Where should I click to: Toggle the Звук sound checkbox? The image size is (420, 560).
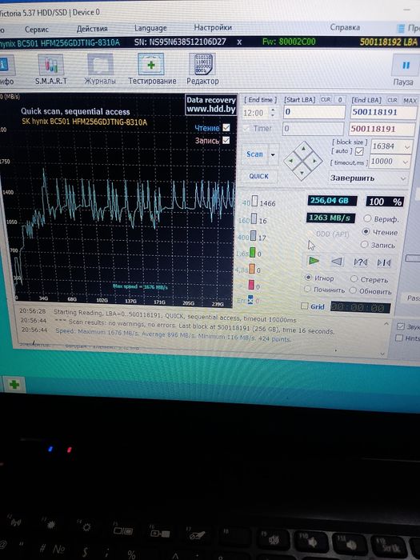[x=401, y=326]
